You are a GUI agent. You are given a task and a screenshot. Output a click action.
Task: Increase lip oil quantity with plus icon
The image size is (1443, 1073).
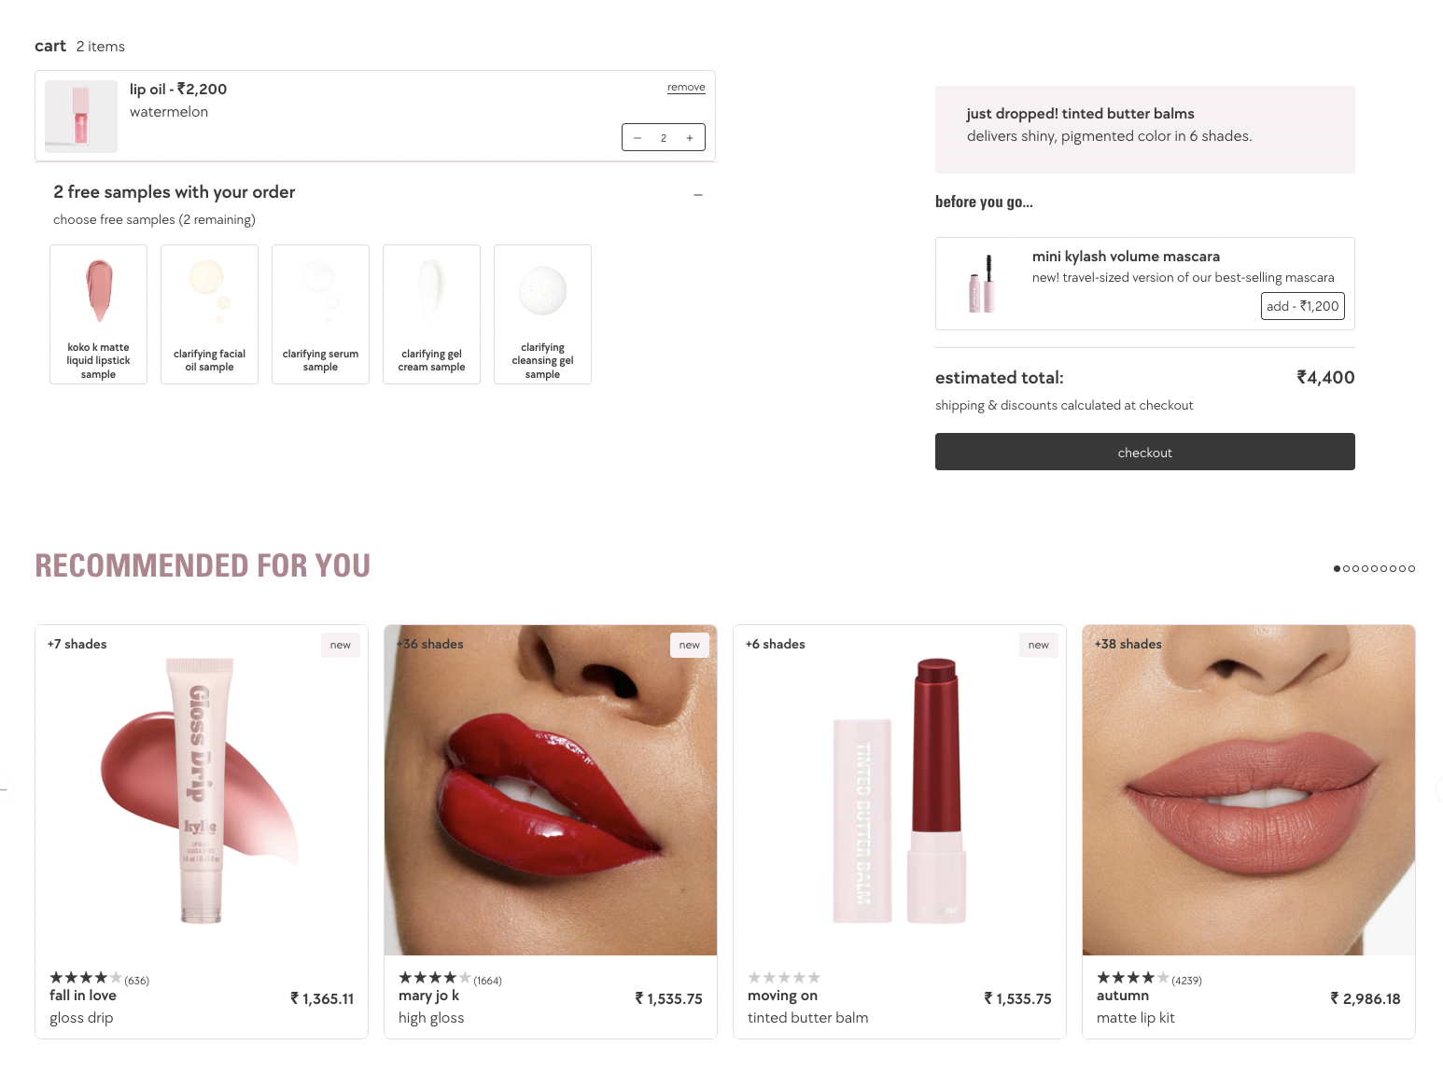pyautogui.click(x=690, y=138)
